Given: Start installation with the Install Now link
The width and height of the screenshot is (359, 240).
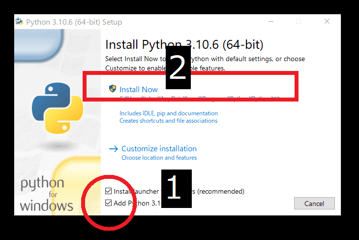Looking at the screenshot, I should (x=139, y=90).
